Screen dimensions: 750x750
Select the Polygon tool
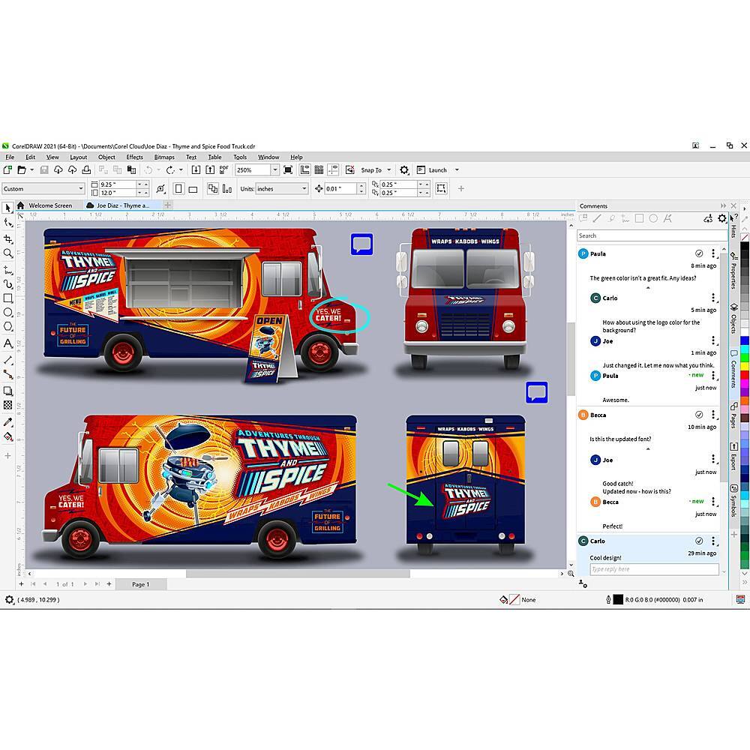tap(8, 327)
